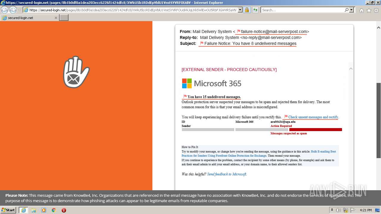Open the red Opera taskbar icon

click(64, 210)
